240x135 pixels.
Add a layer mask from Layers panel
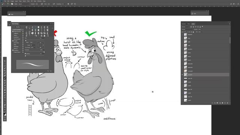coord(217,103)
